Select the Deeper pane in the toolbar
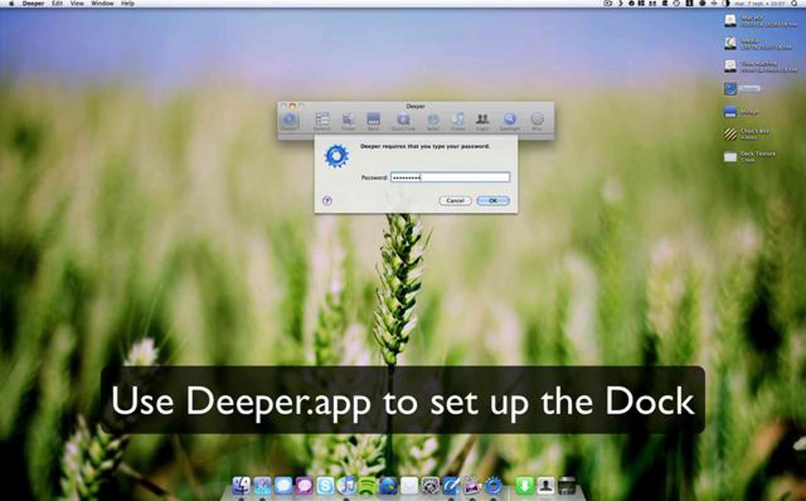 click(289, 121)
